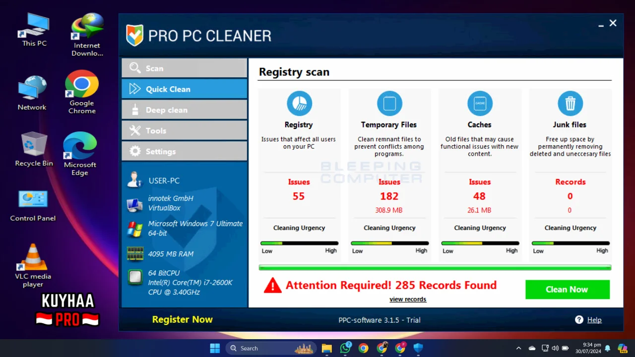635x357 pixels.
Task: Click the CPU processor icon
Action: point(134,277)
